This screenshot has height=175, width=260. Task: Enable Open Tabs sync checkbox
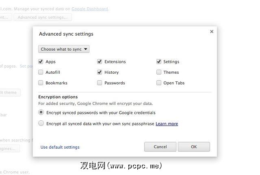pyautogui.click(x=159, y=83)
